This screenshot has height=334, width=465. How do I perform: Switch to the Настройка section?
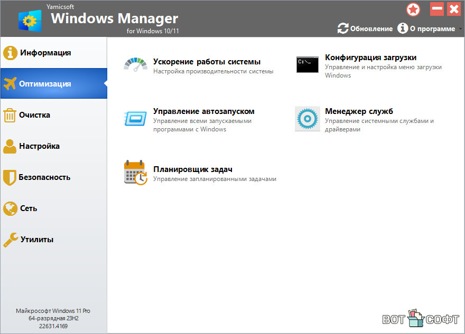(x=40, y=146)
